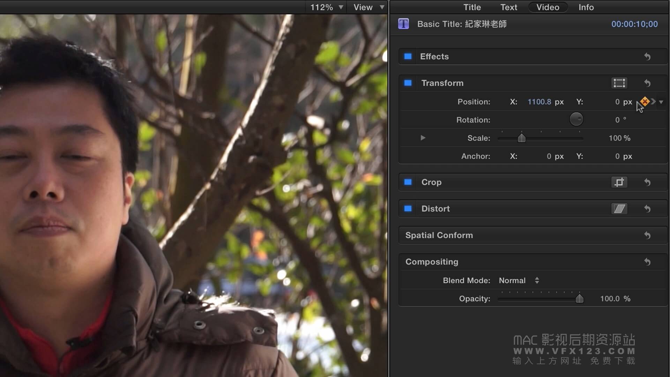Click the Basic Title clip name text
670x377 pixels.
(x=462, y=24)
